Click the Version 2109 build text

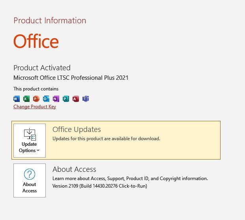(100, 186)
